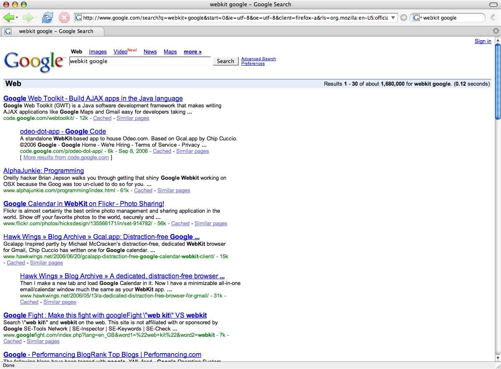Open the Sign in link

(x=483, y=41)
